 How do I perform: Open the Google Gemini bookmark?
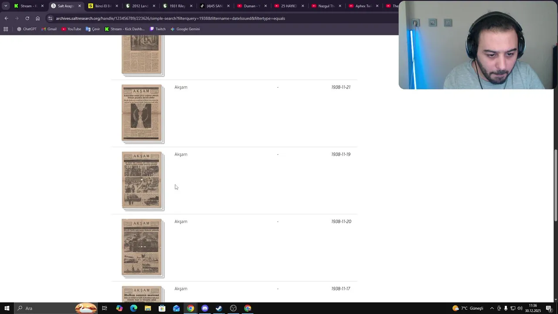(x=185, y=29)
